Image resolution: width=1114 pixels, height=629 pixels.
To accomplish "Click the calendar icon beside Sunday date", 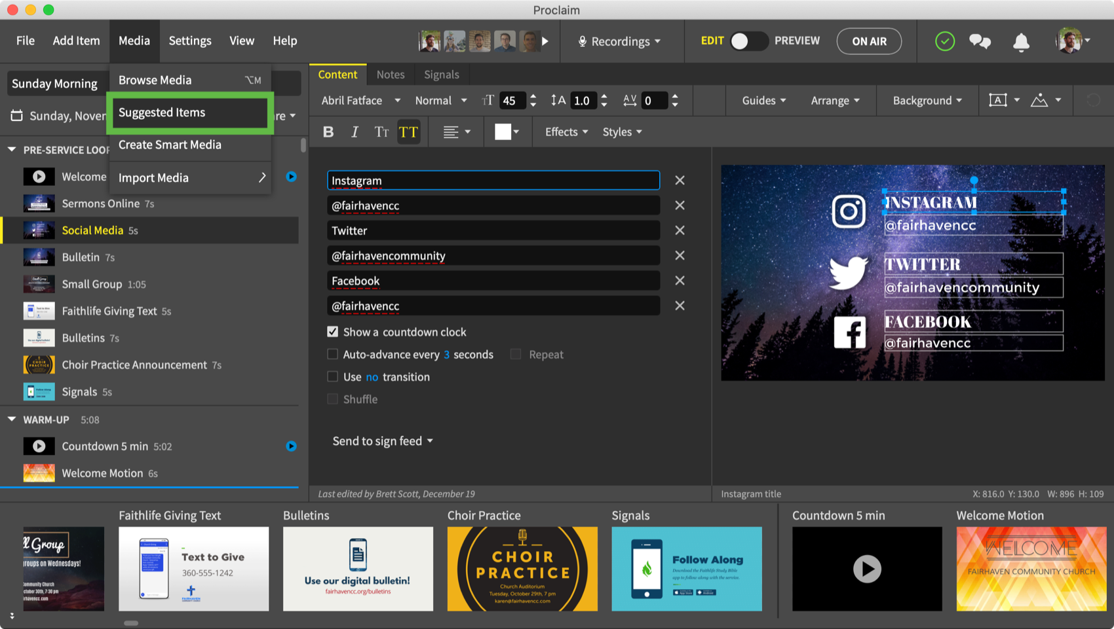I will coord(17,116).
